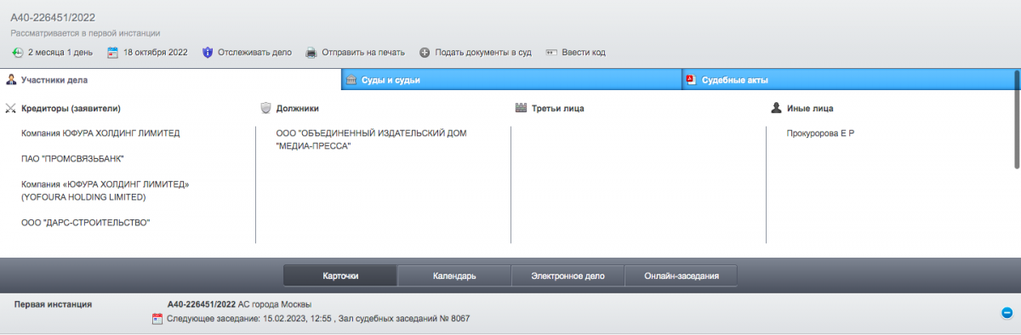Switch to the Суды и судьи tab

click(x=510, y=80)
